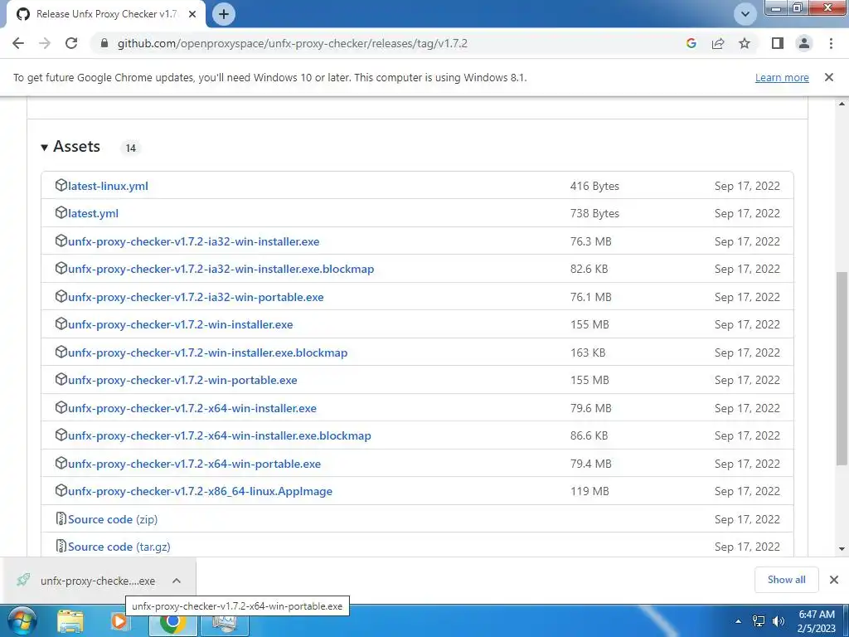The height and width of the screenshot is (637, 849).
Task: Open File Explorer from taskbar
Action: 70,622
